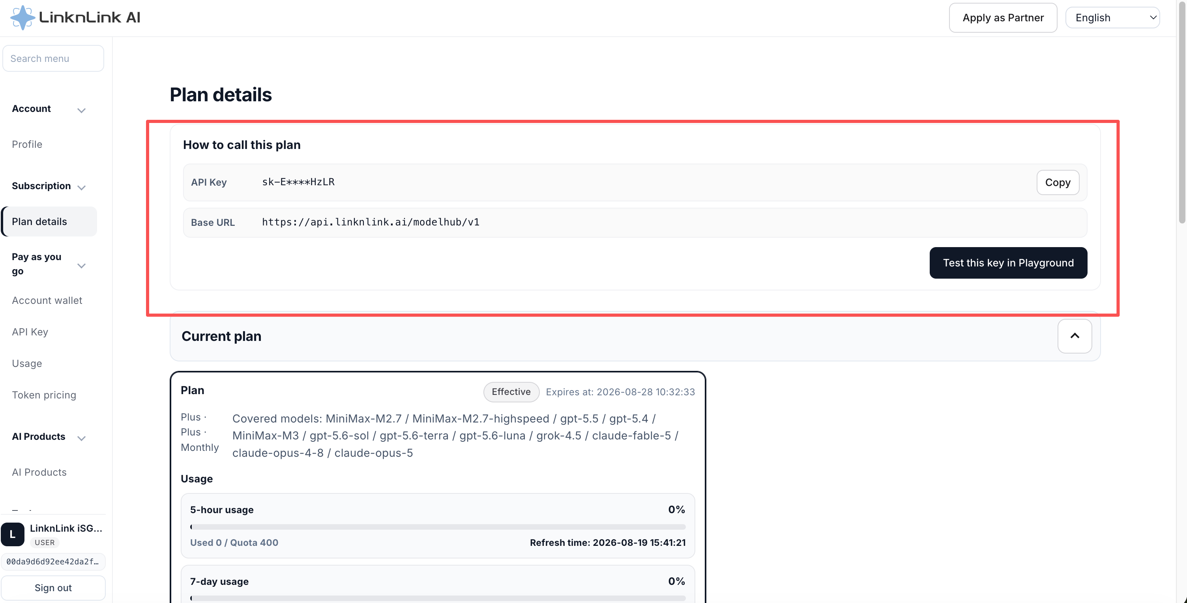Open the English language dropdown
This screenshot has height=603, width=1187.
point(1112,17)
